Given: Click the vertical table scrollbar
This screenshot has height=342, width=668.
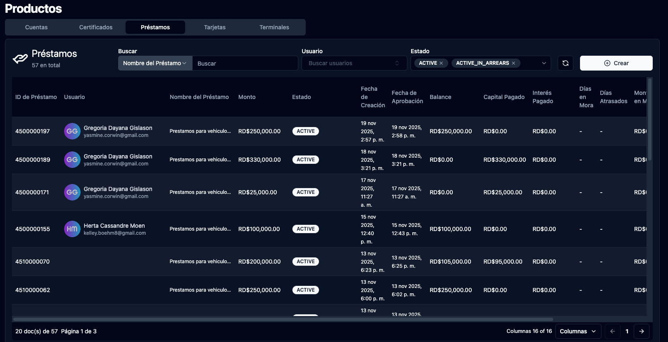Looking at the screenshot, I should tap(649, 120).
